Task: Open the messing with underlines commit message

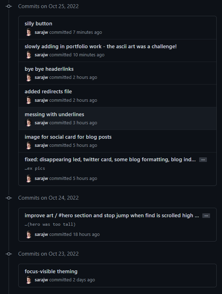Action: [54, 114]
